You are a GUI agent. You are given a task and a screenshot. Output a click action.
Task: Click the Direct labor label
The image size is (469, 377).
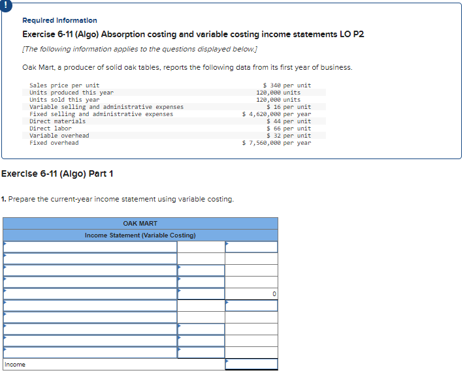50,128
